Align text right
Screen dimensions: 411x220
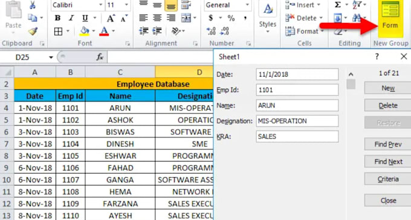[x=171, y=17]
